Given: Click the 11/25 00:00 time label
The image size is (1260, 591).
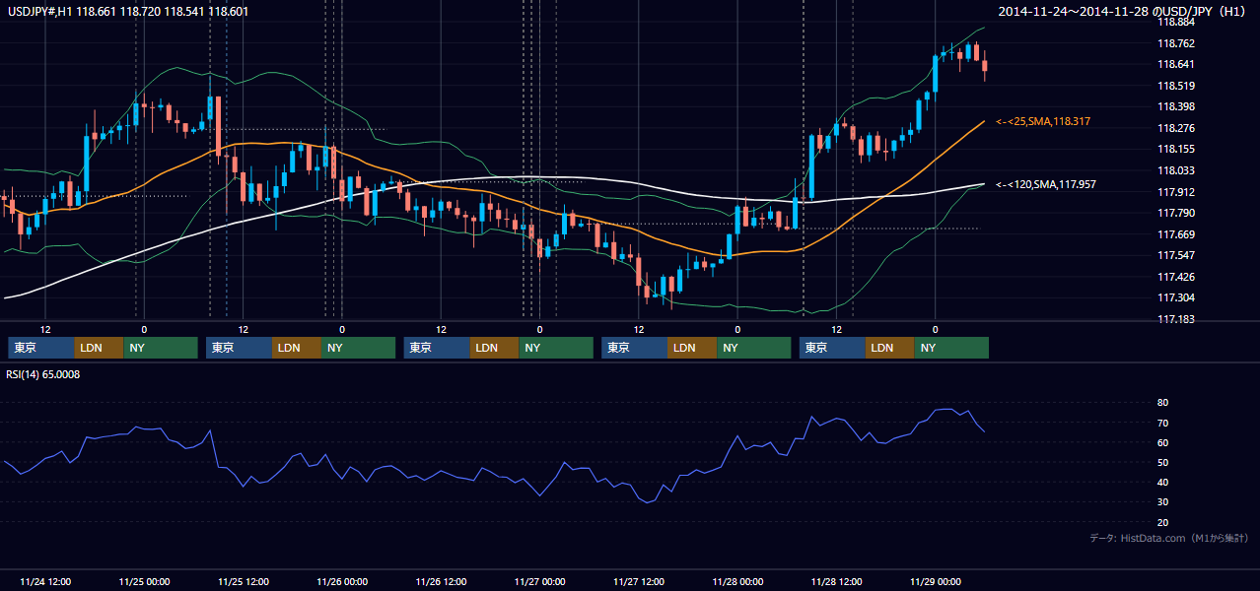Looking at the screenshot, I should point(143,581).
